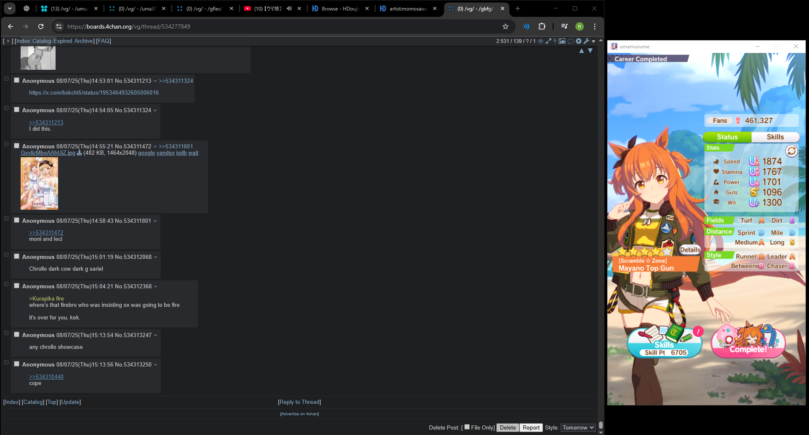Click the Catalog link in top navigation
The image size is (809, 435).
pos(42,41)
